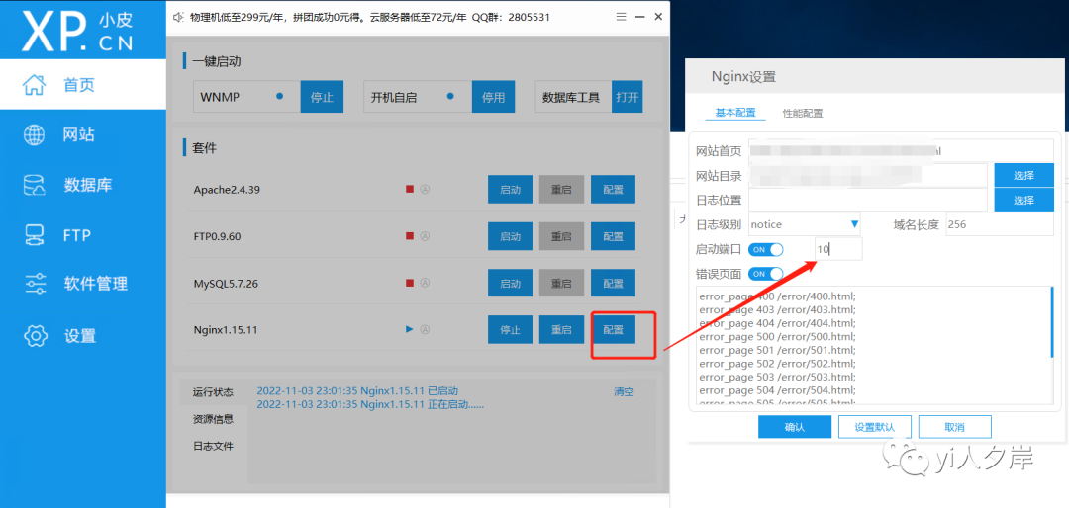Click 重启 button for FTP0.9.60
1069x508 pixels.
click(x=562, y=236)
